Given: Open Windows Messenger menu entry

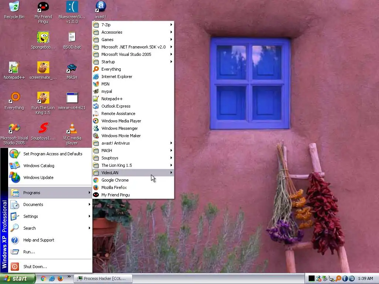Looking at the screenshot, I should (133, 128).
